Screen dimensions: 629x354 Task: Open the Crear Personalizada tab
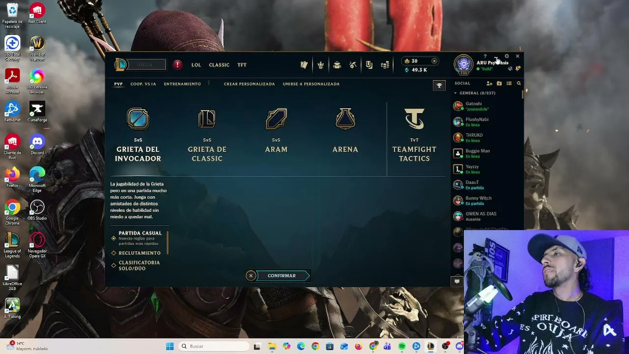pyautogui.click(x=249, y=84)
